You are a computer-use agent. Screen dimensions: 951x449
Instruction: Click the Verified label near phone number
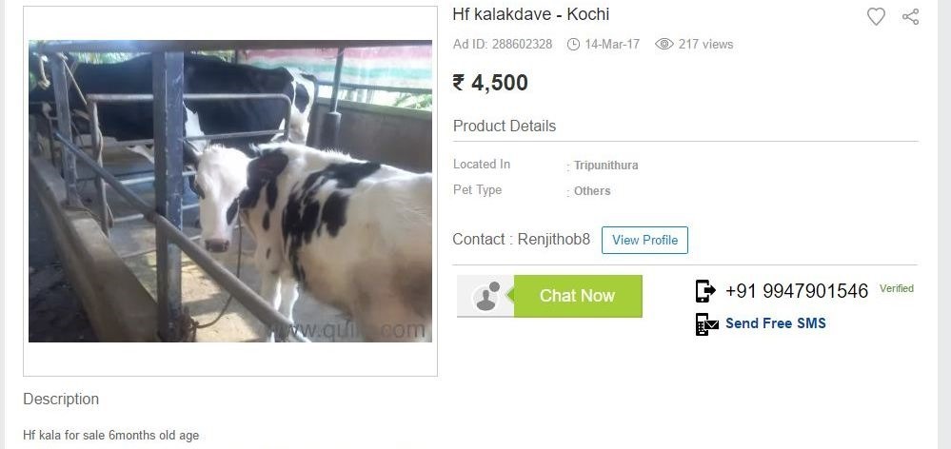[897, 288]
